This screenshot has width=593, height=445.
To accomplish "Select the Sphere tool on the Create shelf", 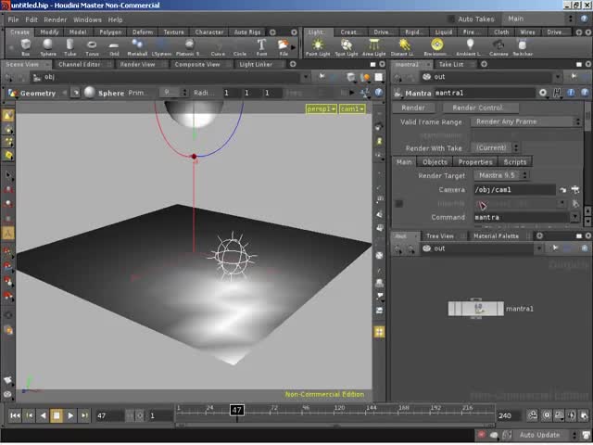I will 47,45.
